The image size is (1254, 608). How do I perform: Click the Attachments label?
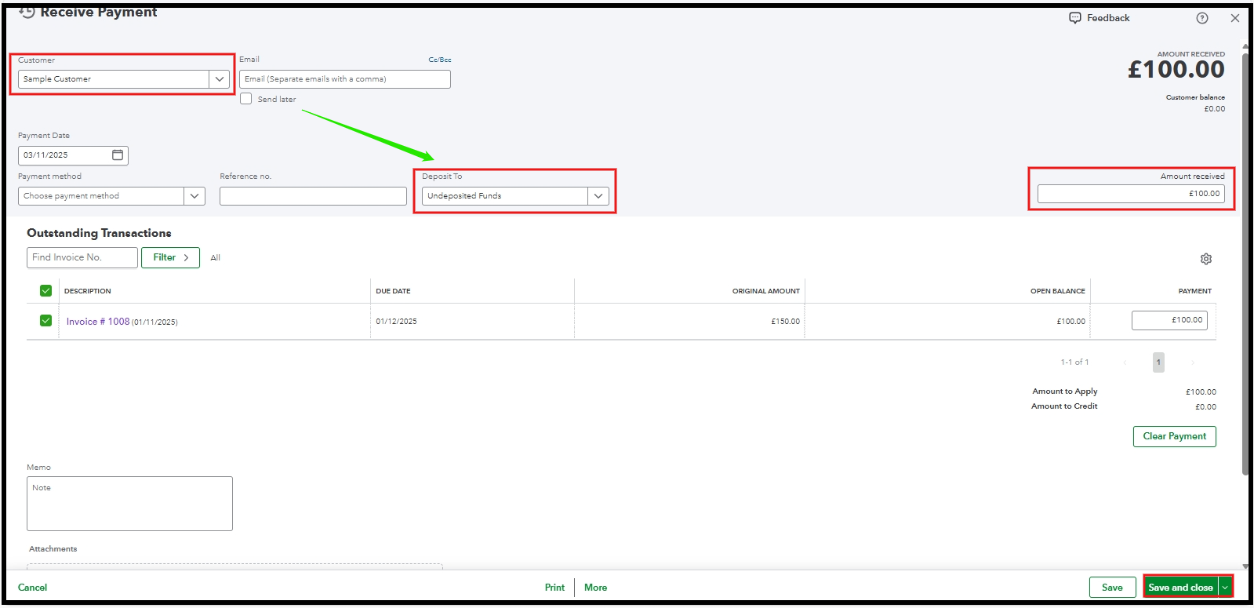click(53, 549)
